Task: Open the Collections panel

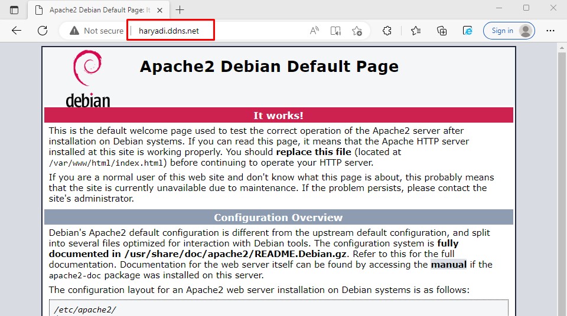Action: 441,31
